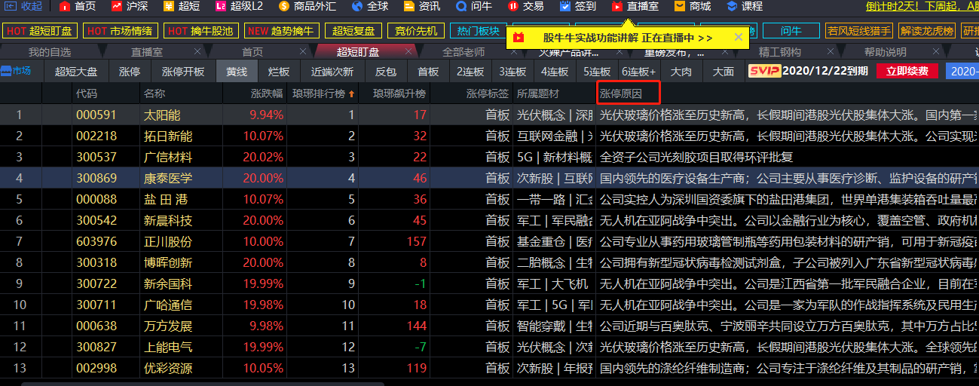Switch to the 我的自选 tab

pyautogui.click(x=50, y=52)
